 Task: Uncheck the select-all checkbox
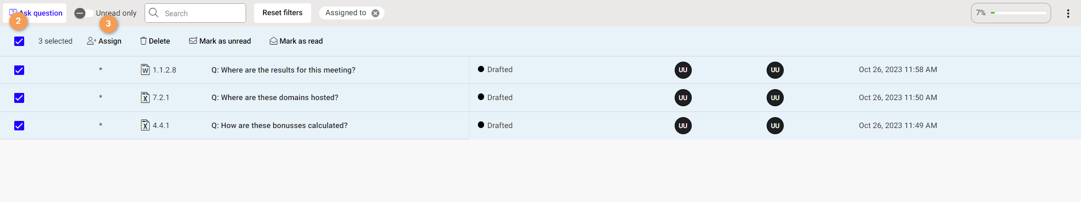tap(19, 41)
